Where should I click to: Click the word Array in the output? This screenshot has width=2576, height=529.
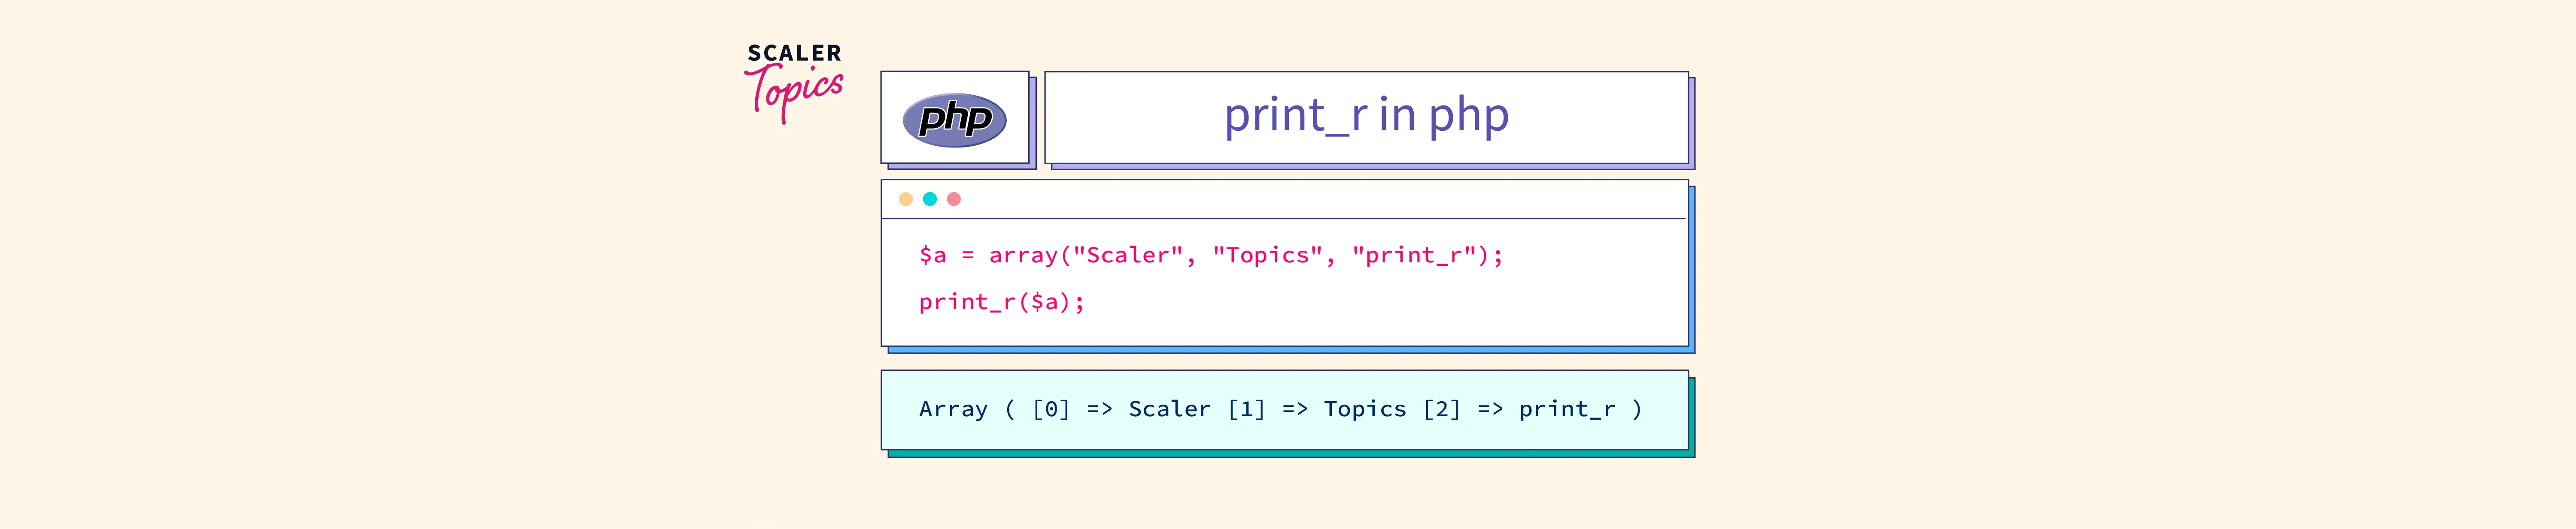pyautogui.click(x=953, y=409)
